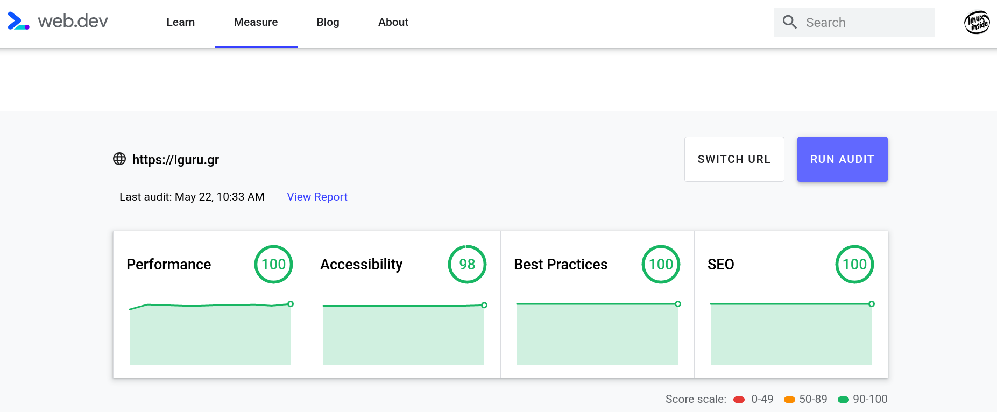Click the https://iguru.gr URL text
Image resolution: width=997 pixels, height=412 pixels.
[175, 160]
